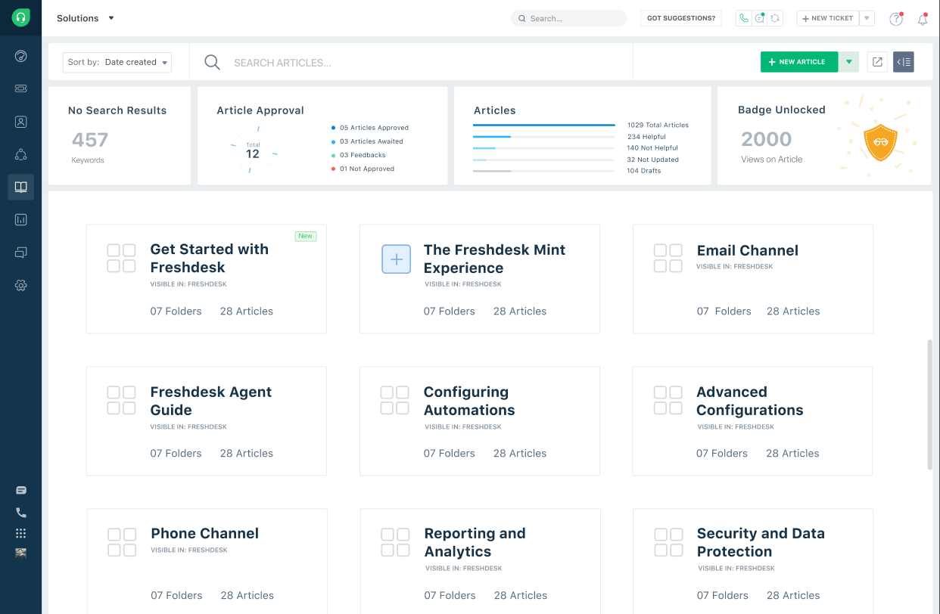The height and width of the screenshot is (614, 940).
Task: Click Got Suggestions button
Action: tap(681, 18)
